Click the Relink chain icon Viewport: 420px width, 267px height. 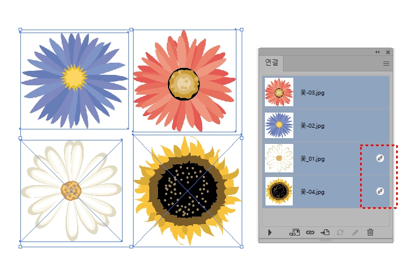point(310,233)
